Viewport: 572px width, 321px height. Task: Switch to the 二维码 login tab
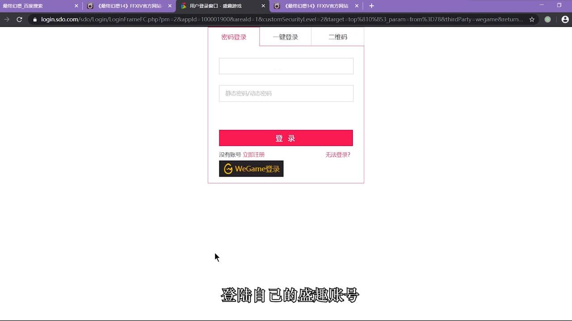tap(337, 37)
